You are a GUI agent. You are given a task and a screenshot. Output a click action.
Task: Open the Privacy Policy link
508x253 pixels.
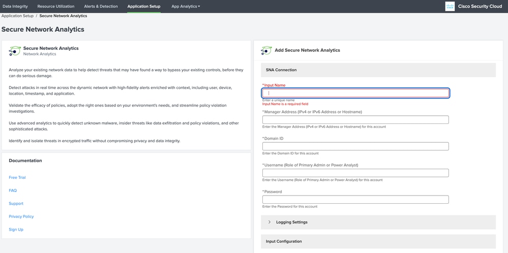21,216
